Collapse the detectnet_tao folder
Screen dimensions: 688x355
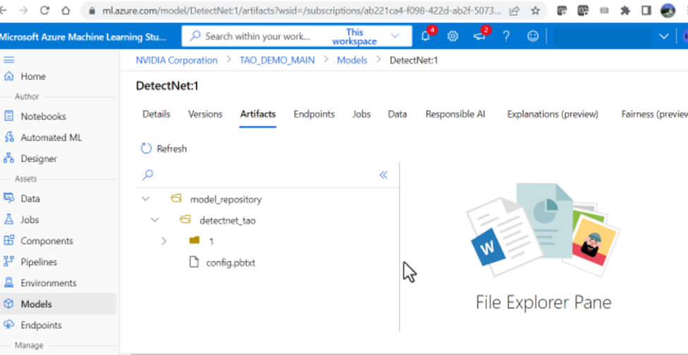pos(155,219)
